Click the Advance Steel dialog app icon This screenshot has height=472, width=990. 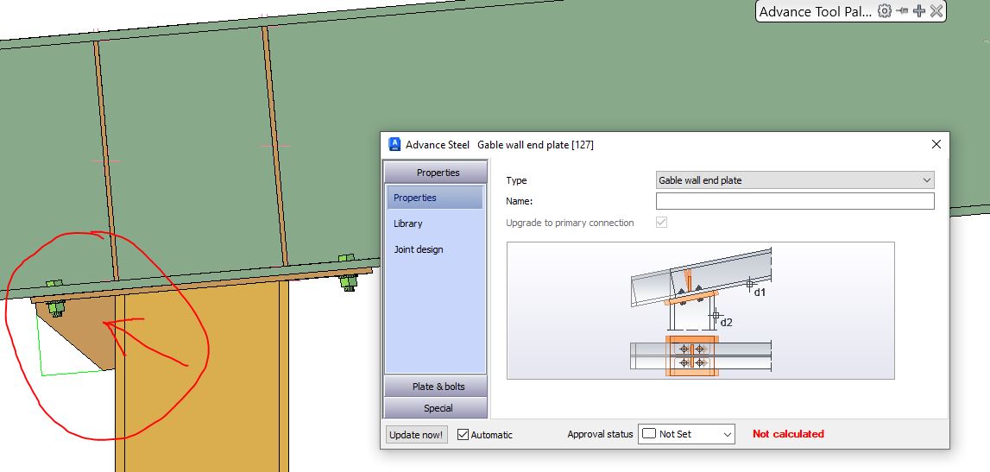pos(394,144)
